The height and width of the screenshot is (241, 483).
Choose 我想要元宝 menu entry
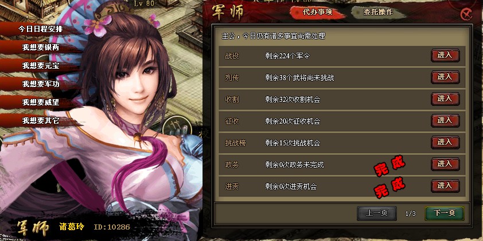coord(40,66)
